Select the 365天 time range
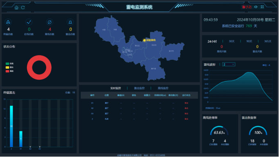This screenshot has height=157, width=279. [268, 41]
